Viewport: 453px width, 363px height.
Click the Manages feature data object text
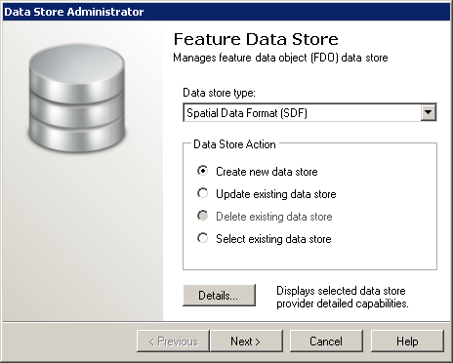pyautogui.click(x=280, y=58)
